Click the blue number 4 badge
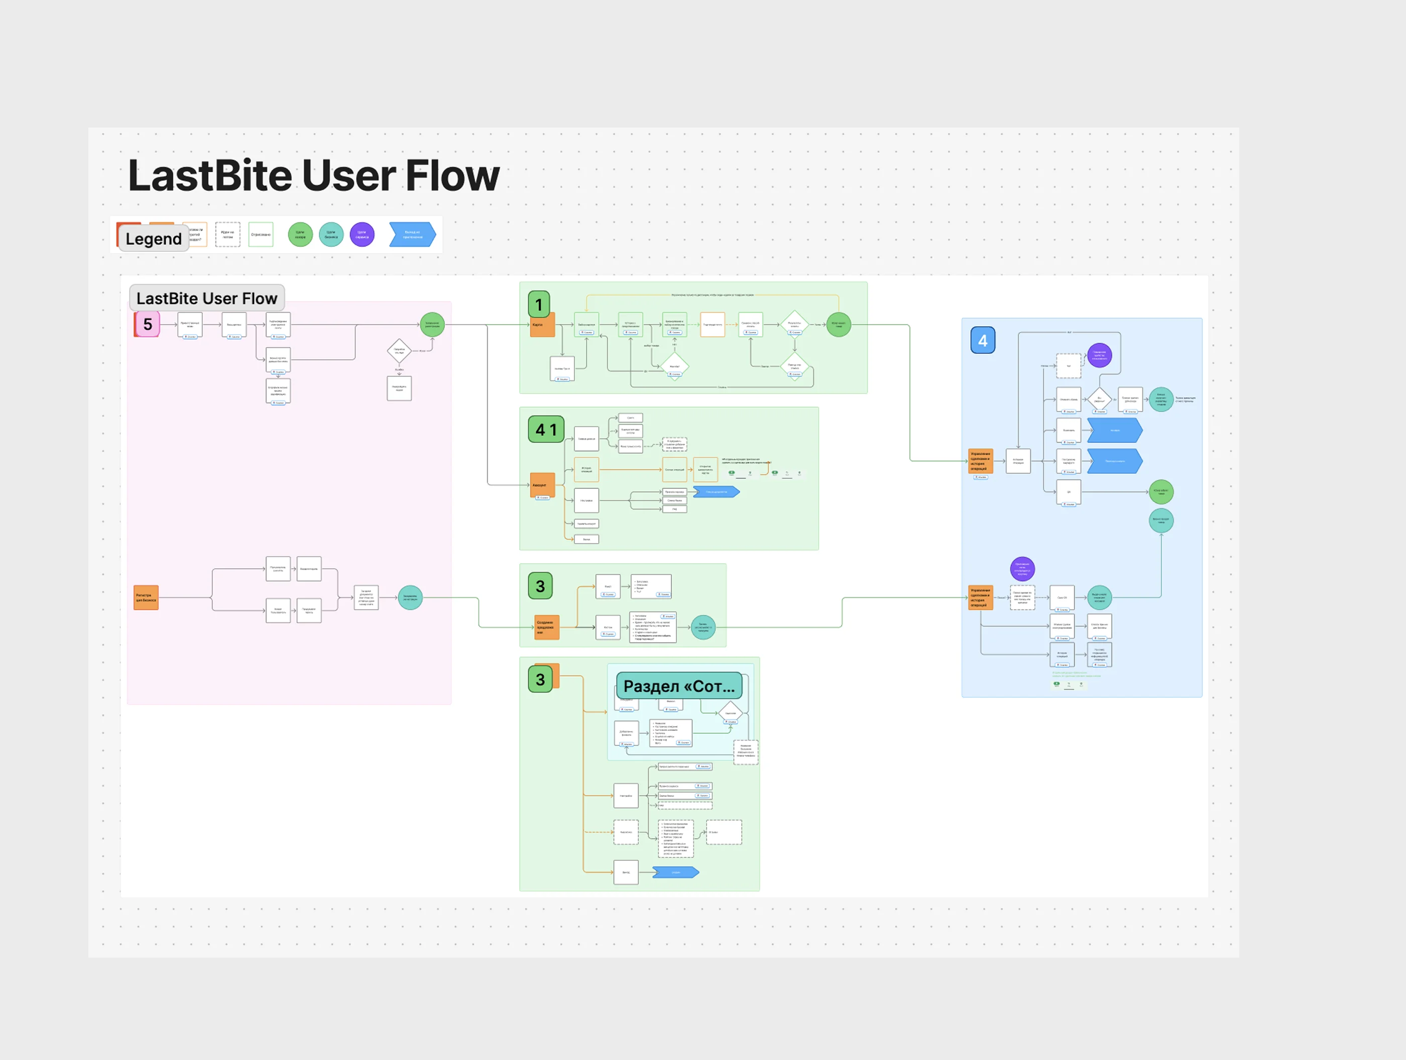This screenshot has height=1060, width=1406. (982, 341)
